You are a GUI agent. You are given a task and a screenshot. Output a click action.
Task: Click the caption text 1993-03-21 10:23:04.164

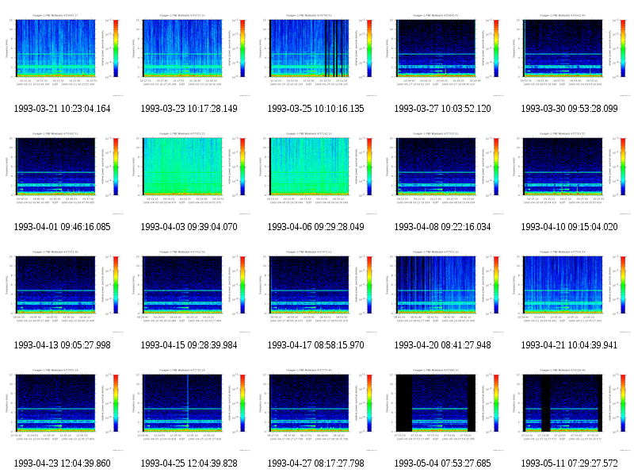[x=62, y=109]
